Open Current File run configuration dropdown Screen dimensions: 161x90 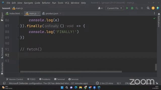[x=114, y=8]
